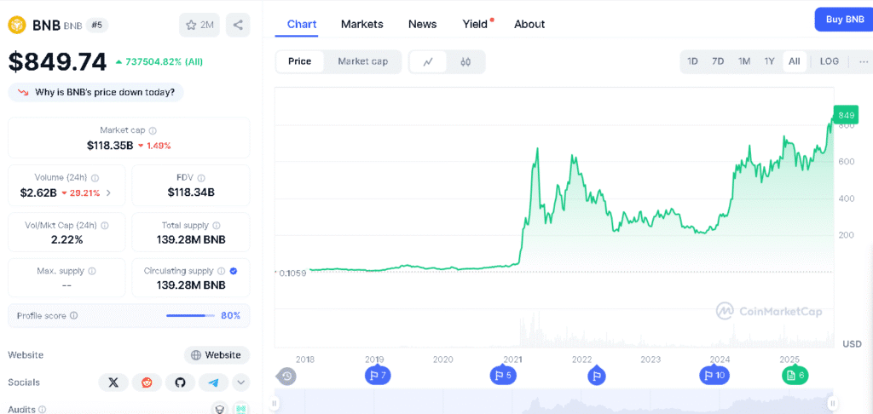Click the #5 rank badge
The image size is (873, 414).
pos(97,25)
